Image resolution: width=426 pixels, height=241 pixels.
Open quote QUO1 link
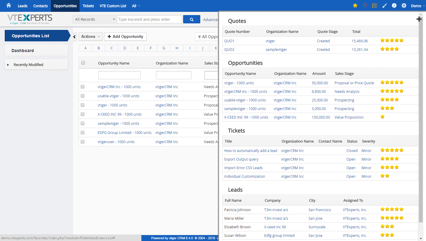click(229, 41)
